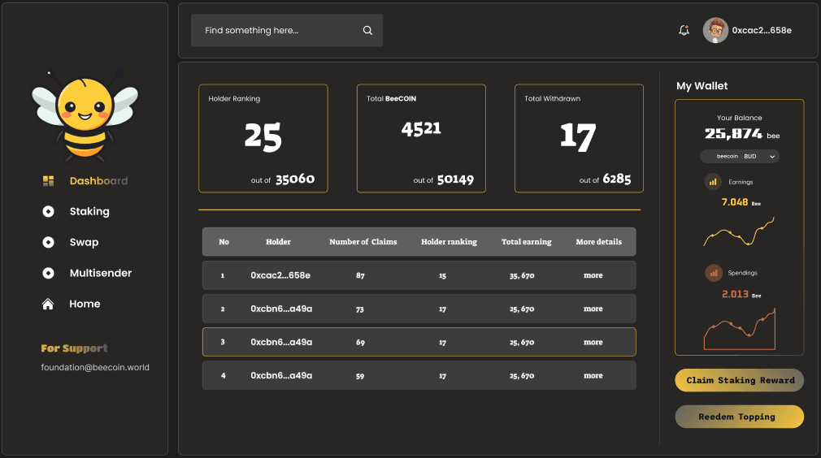Click the Home house icon

click(48, 304)
